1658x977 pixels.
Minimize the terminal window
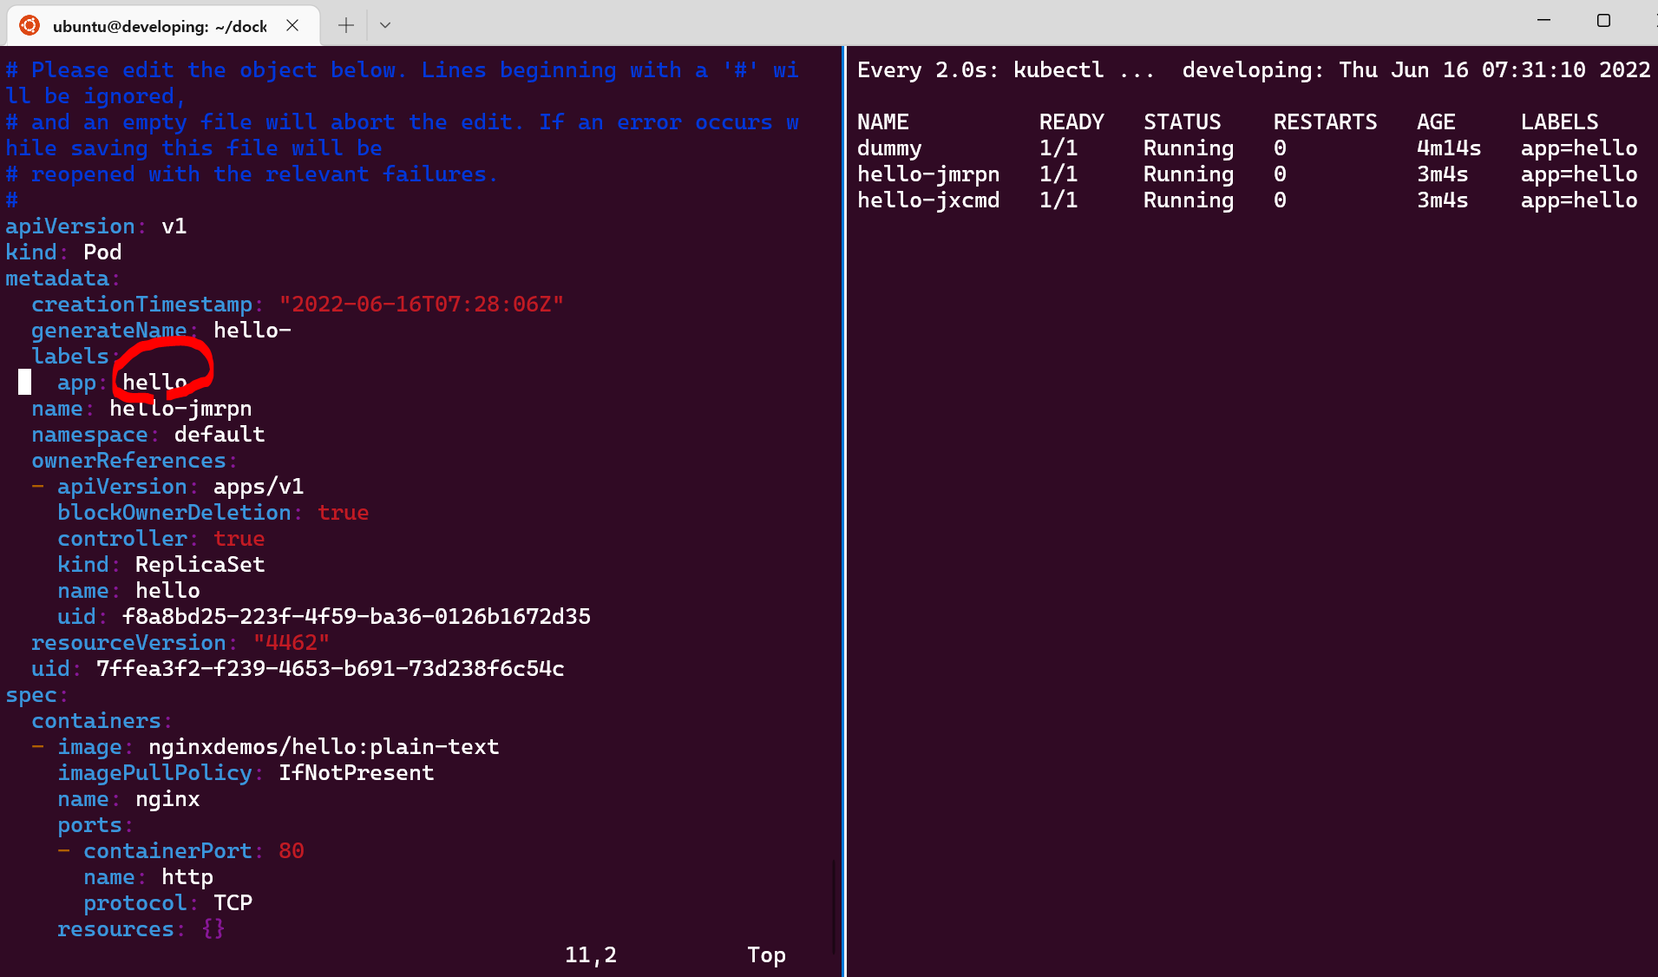1543,20
